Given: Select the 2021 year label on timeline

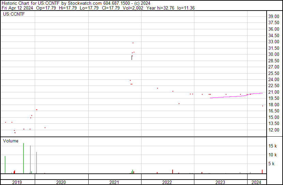Looking at the screenshot, I should pos(114,182).
